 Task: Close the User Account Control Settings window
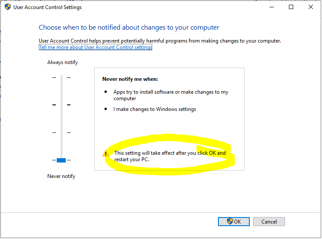(x=311, y=7)
